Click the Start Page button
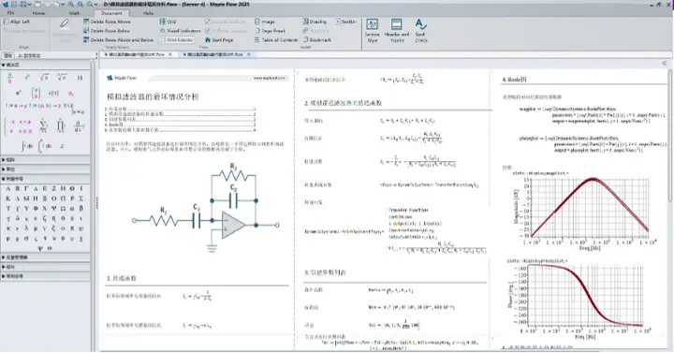The width and height of the screenshot is (674, 353). 219,39
